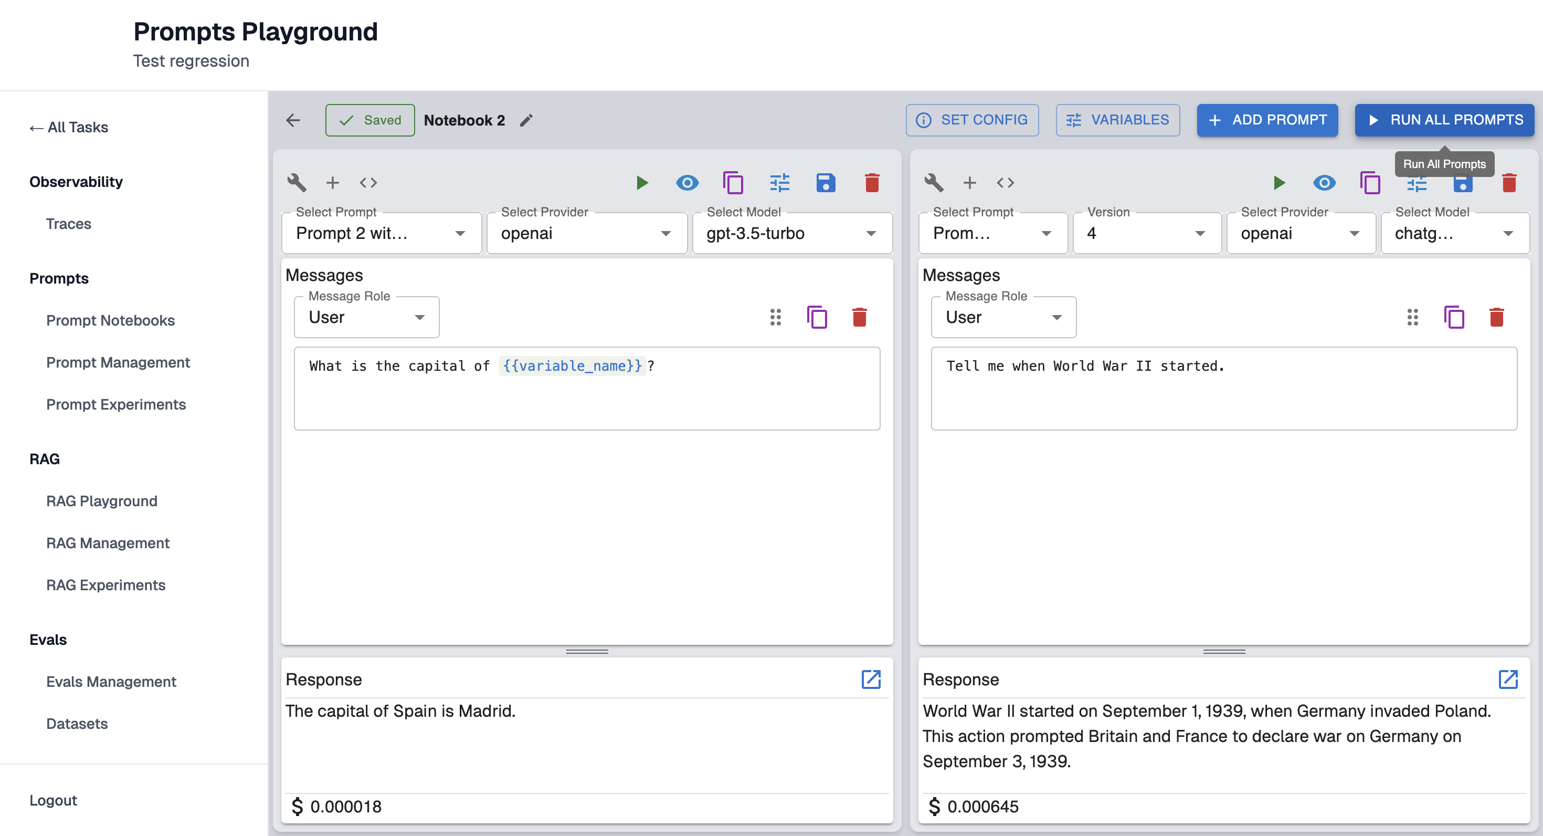Image resolution: width=1543 pixels, height=836 pixels.
Task: Click the Run All Prompts button
Action: coord(1444,120)
